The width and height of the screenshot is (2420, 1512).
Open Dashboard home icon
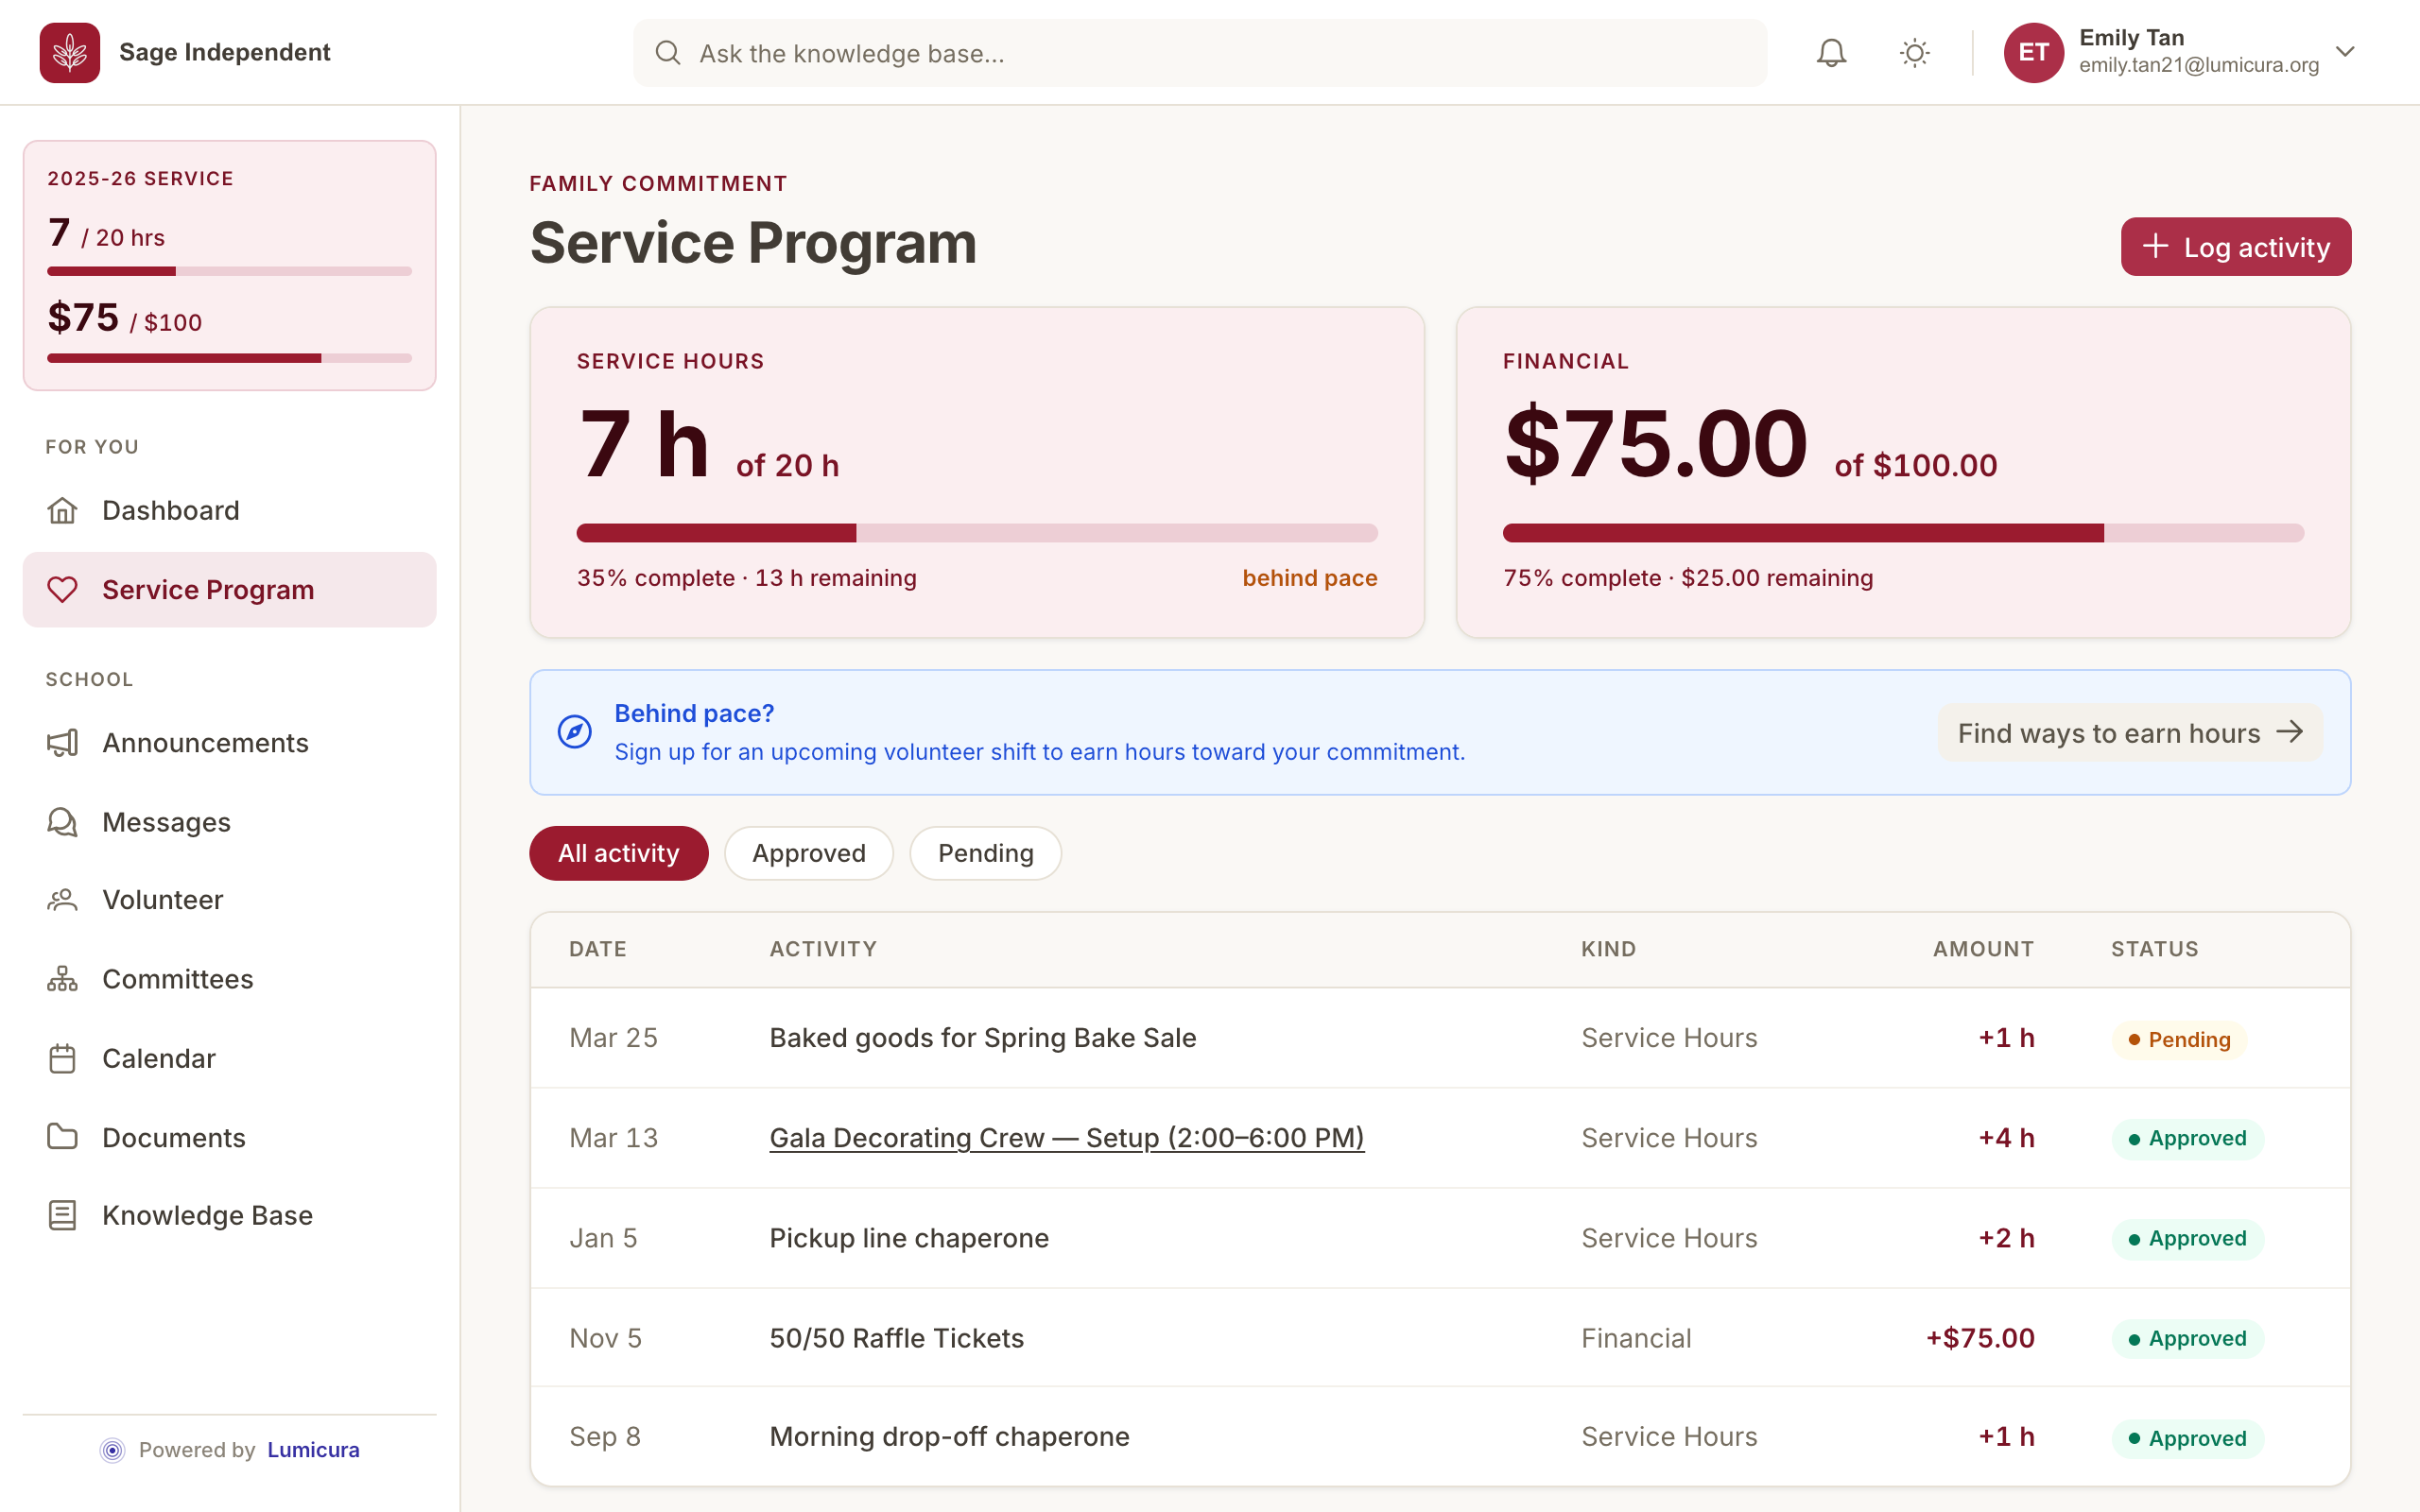tap(62, 510)
